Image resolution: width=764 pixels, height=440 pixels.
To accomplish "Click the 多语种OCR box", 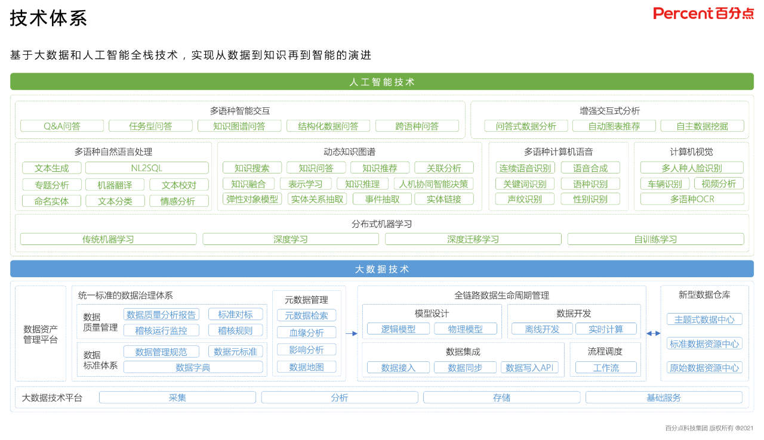I will (x=692, y=199).
